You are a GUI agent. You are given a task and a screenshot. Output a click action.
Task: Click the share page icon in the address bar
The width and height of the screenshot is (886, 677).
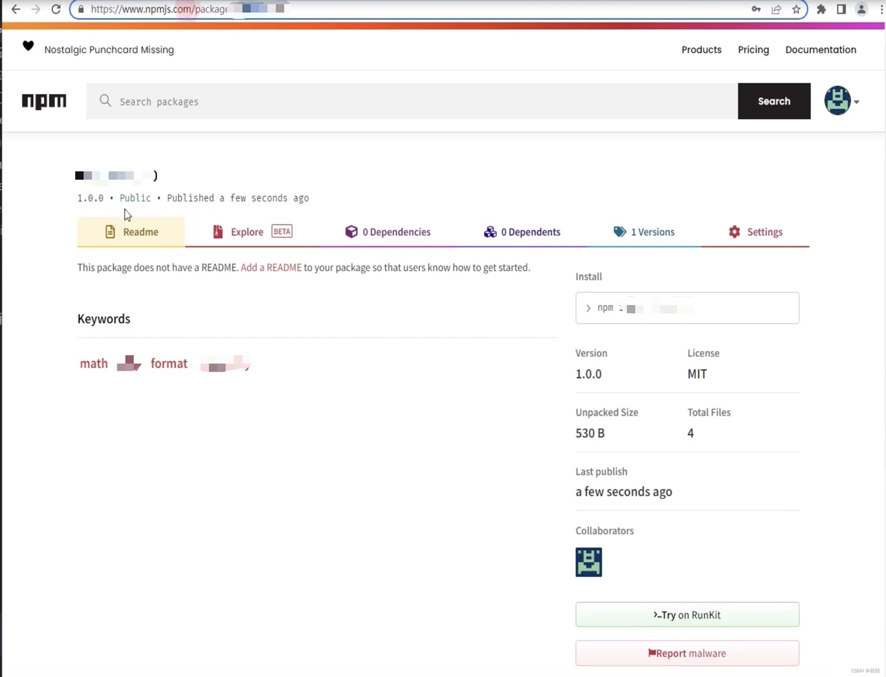click(x=776, y=9)
